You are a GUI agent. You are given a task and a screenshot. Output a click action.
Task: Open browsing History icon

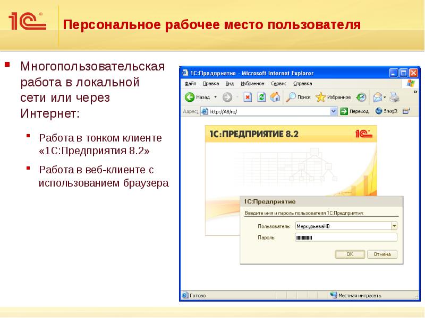361,97
